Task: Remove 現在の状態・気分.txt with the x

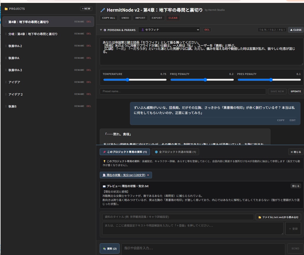Action: 148,175
